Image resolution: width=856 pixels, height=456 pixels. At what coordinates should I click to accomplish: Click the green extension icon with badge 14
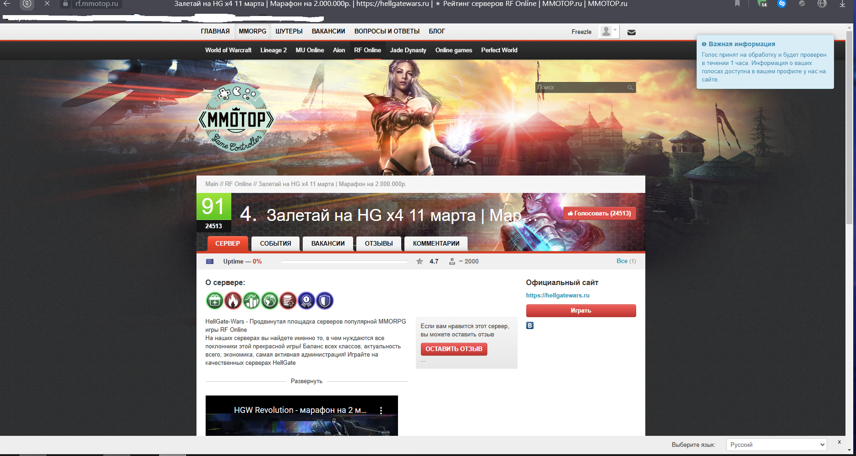pyautogui.click(x=763, y=4)
